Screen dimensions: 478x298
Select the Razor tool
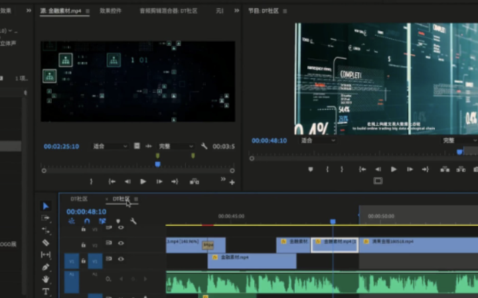click(46, 242)
